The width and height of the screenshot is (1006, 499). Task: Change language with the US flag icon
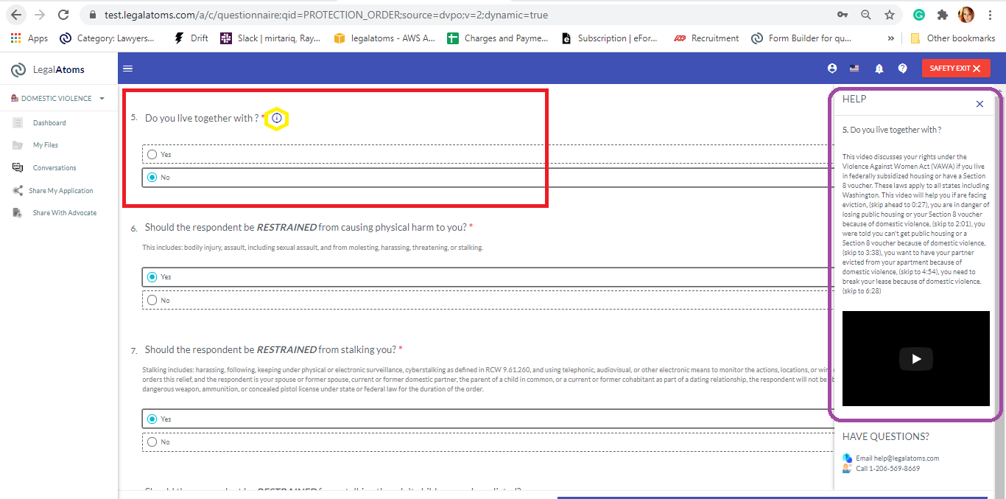coord(854,69)
